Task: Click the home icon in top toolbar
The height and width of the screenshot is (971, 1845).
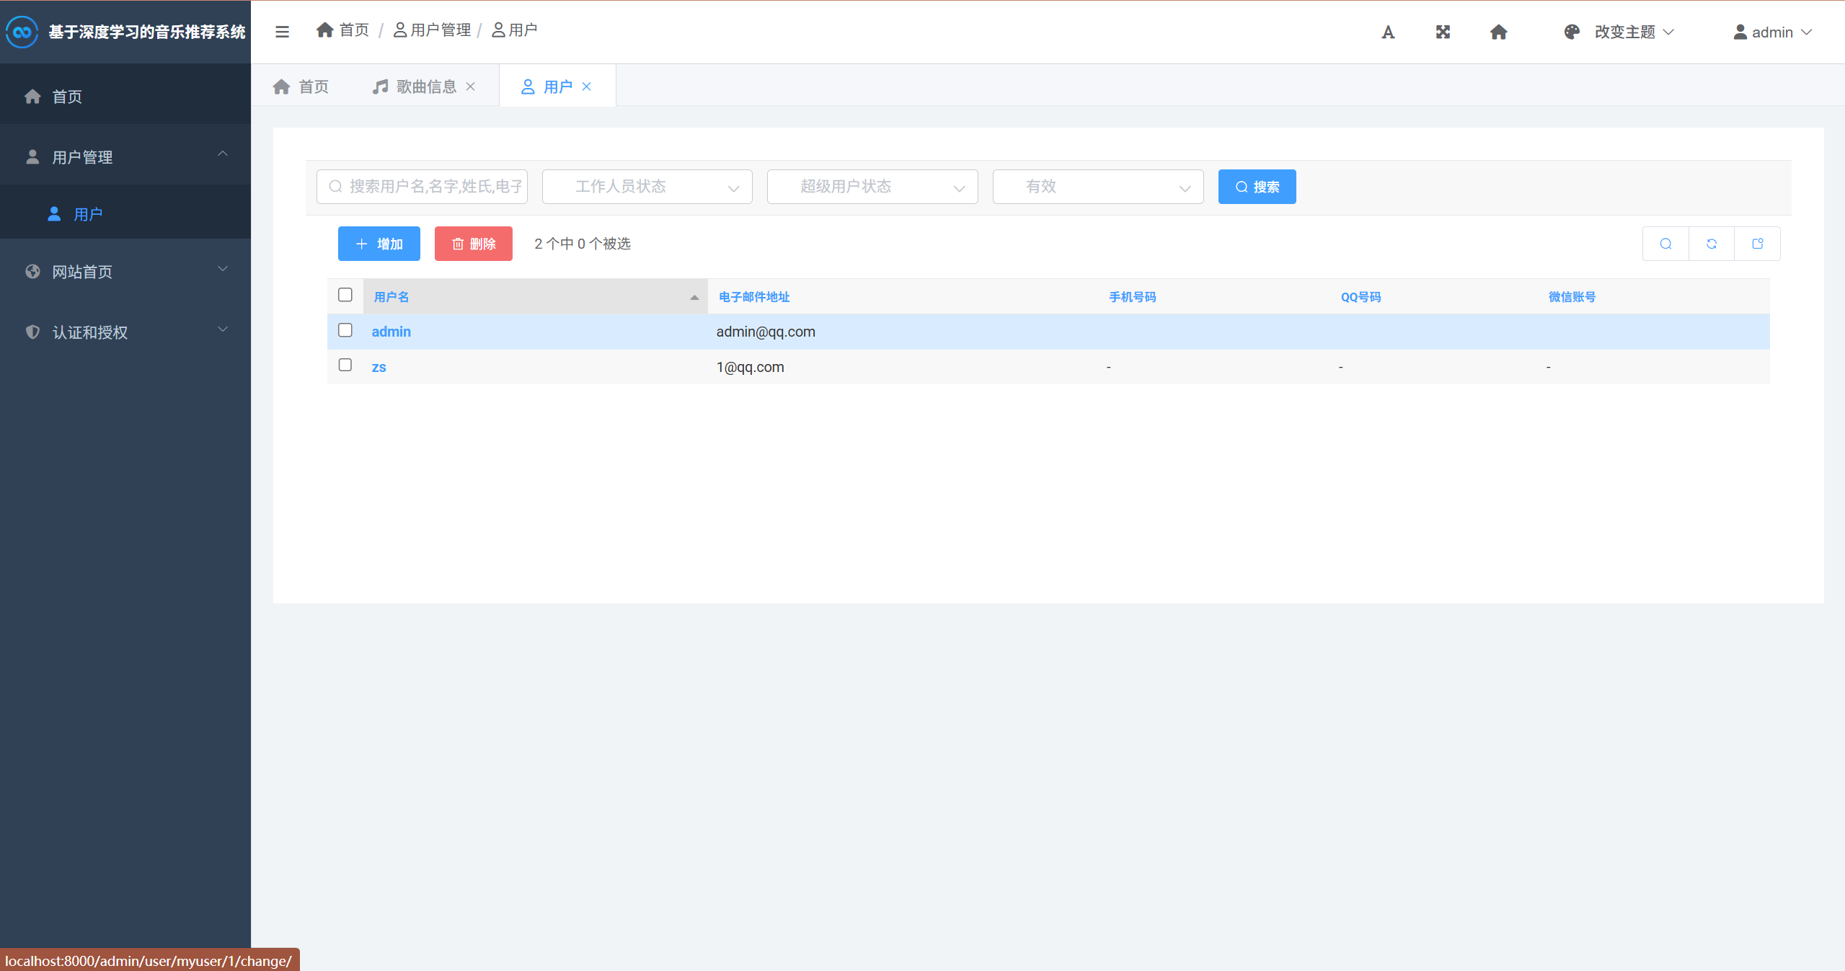Action: pos(1498,32)
